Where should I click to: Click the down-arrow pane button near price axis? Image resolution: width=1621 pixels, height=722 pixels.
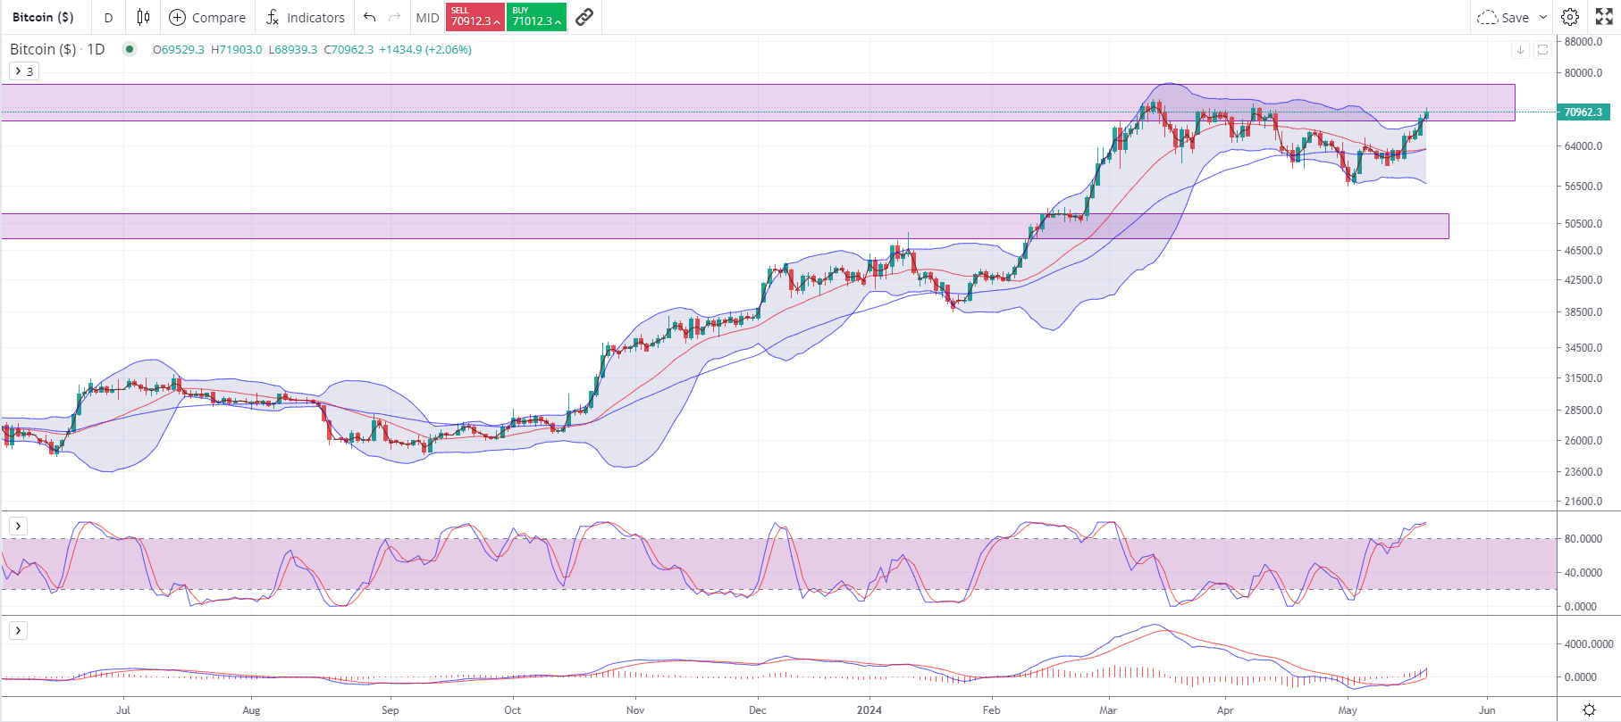1520,50
